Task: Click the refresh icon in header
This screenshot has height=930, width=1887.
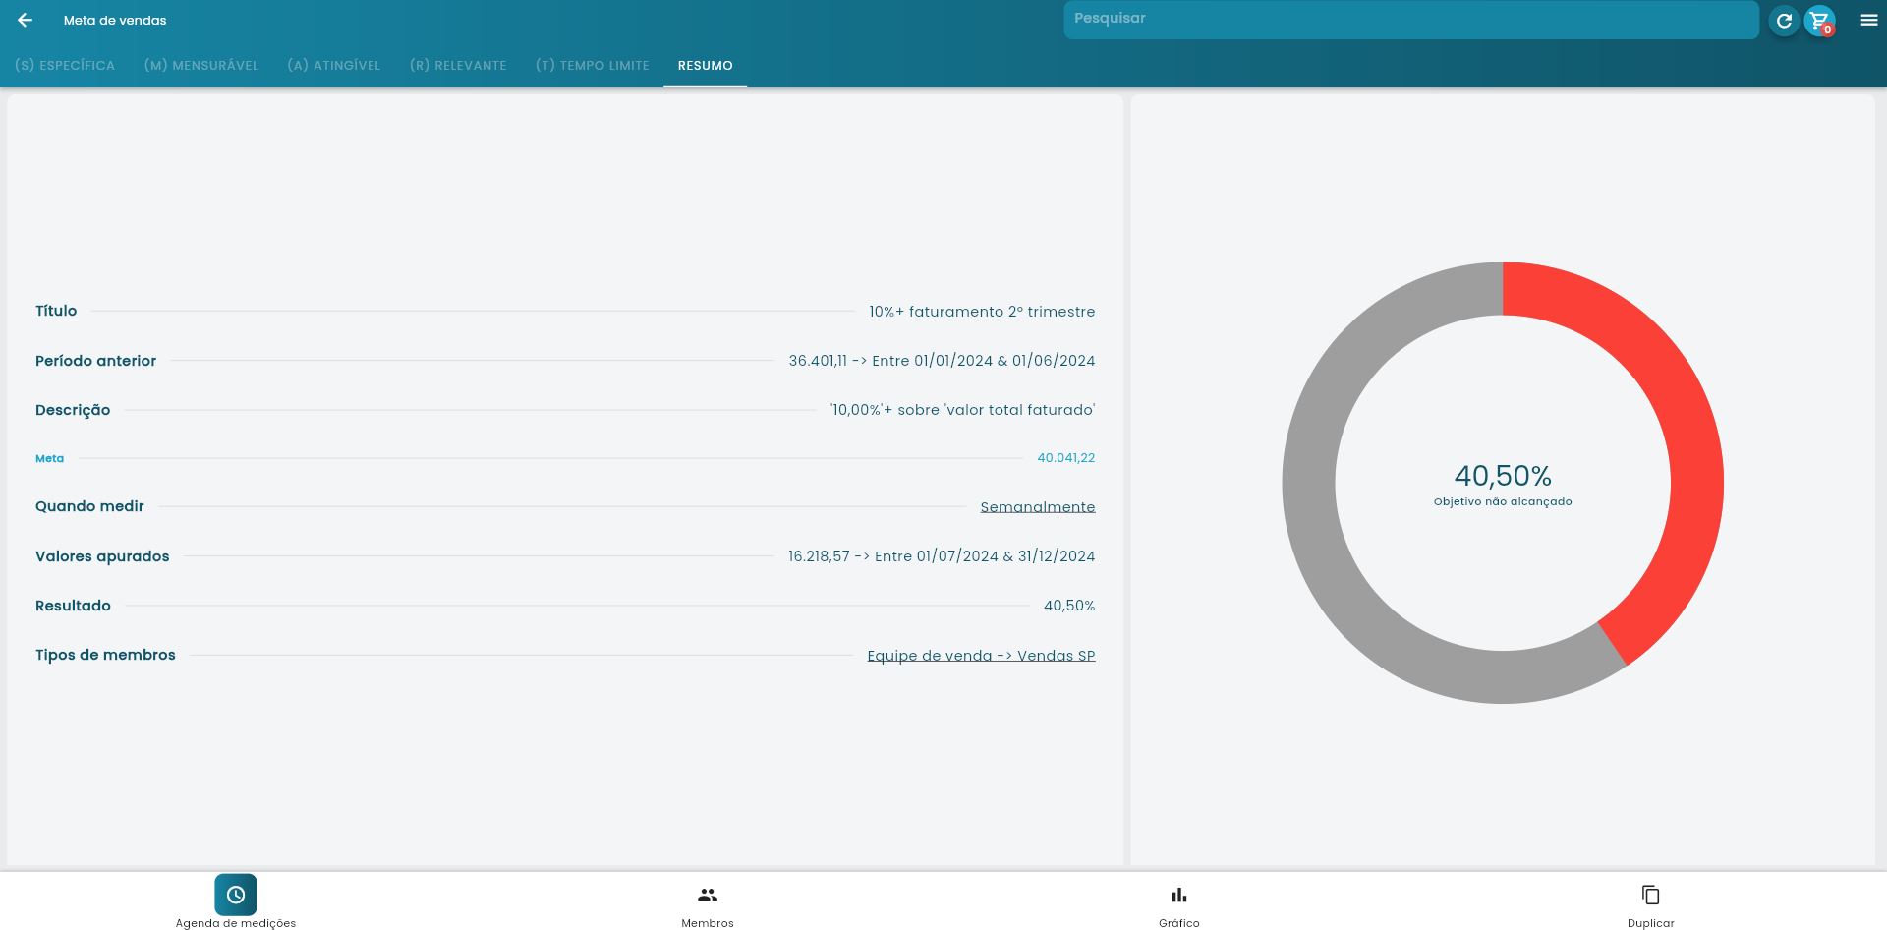Action: [1783, 20]
